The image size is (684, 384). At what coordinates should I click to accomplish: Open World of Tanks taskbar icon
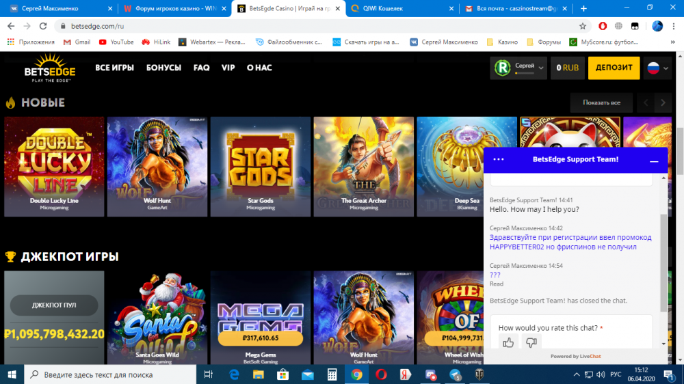479,374
